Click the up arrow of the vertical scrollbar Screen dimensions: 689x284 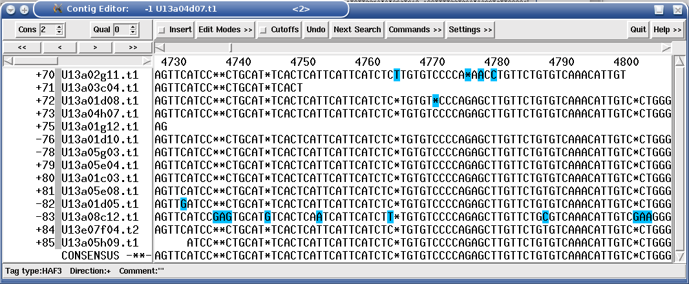click(679, 61)
